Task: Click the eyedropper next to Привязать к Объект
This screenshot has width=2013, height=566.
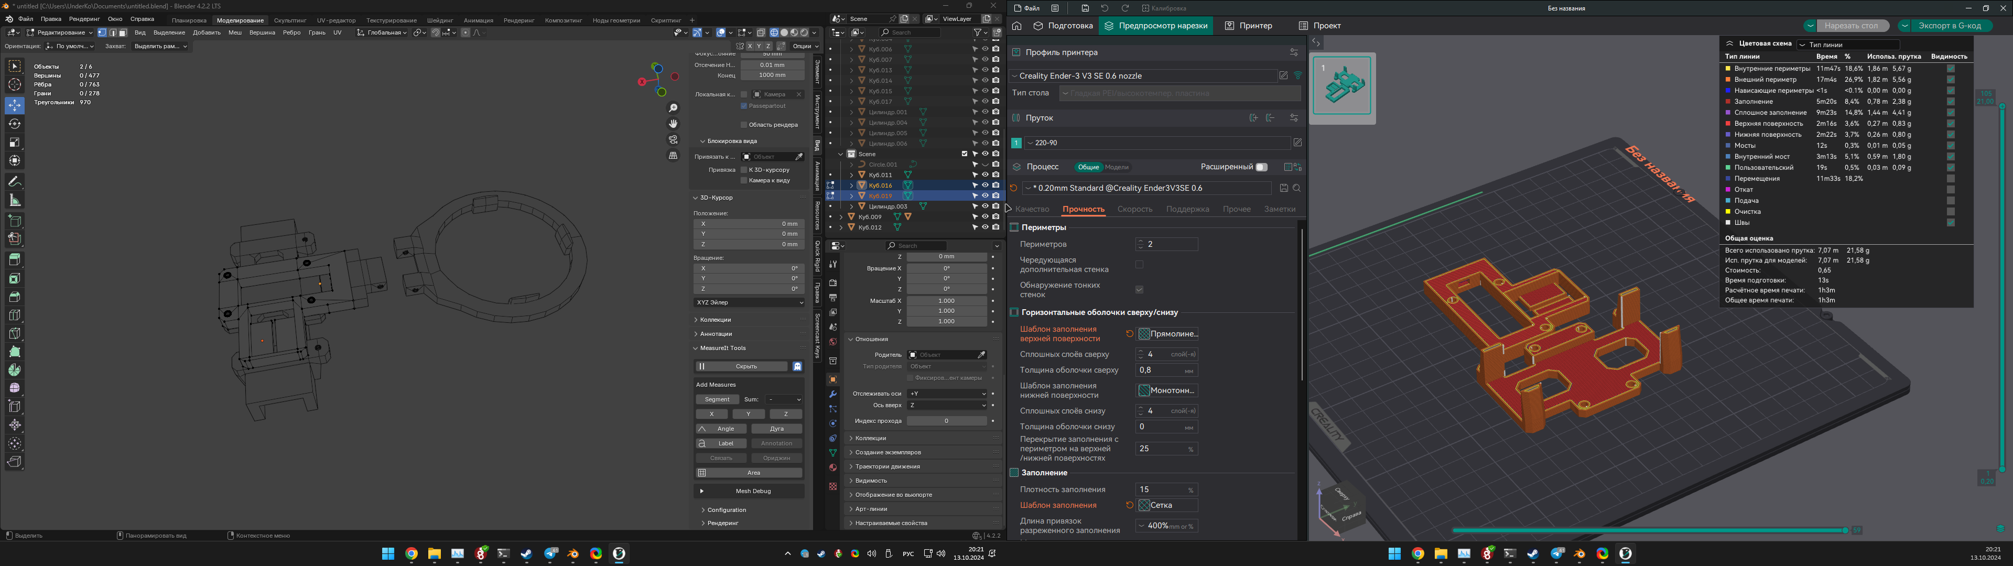Action: (x=798, y=157)
